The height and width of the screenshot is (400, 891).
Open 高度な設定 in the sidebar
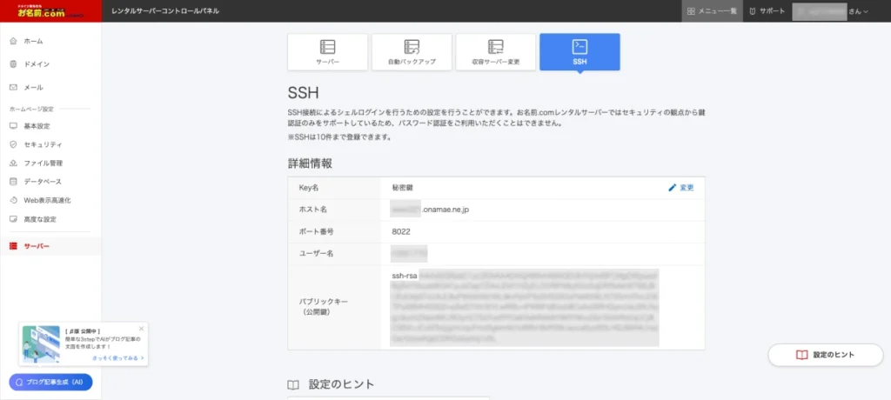[x=40, y=218]
